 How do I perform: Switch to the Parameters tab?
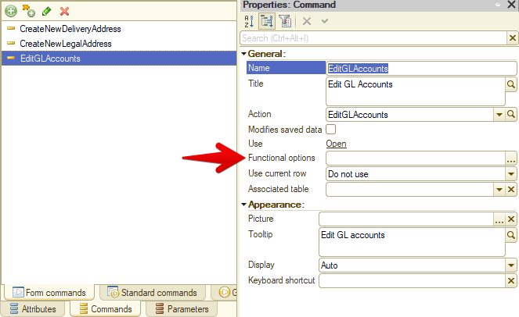click(182, 309)
